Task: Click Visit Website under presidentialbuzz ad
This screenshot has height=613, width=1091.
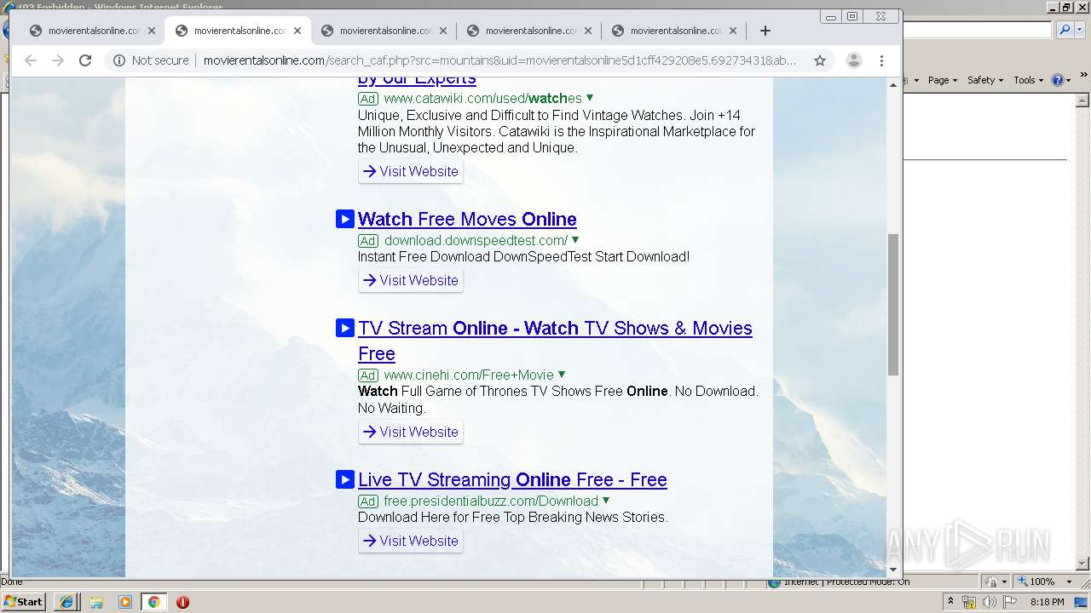Action: click(x=411, y=541)
